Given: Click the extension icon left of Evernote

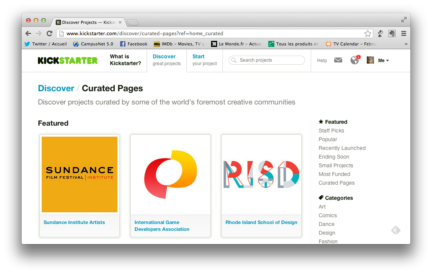Looking at the screenshot, I should coord(380,34).
